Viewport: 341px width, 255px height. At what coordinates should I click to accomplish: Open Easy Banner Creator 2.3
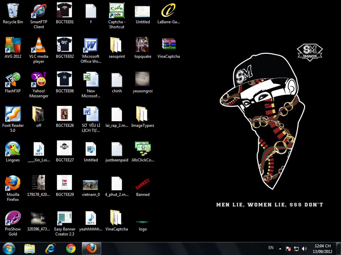[x=65, y=218]
